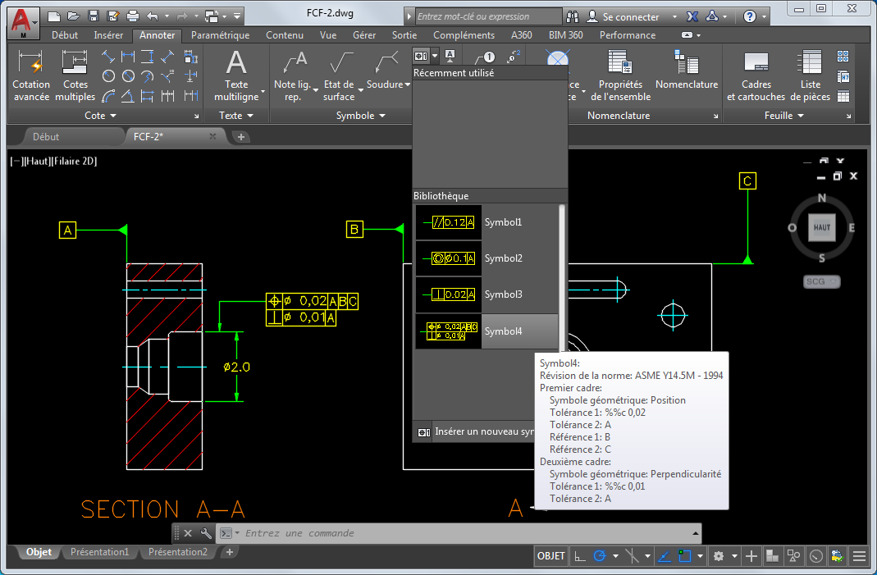The width and height of the screenshot is (877, 575).
Task: Click Insérer un nouveau symbole
Action: point(475,431)
